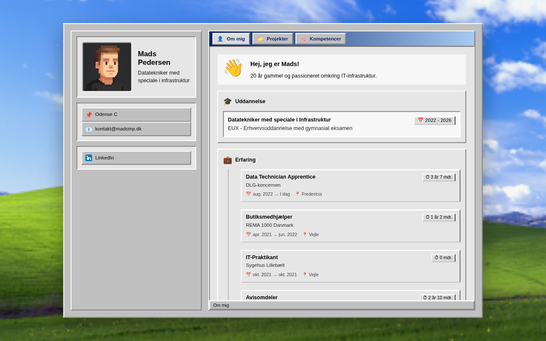Select the Om mig tab
This screenshot has width=546, height=341.
(x=231, y=39)
